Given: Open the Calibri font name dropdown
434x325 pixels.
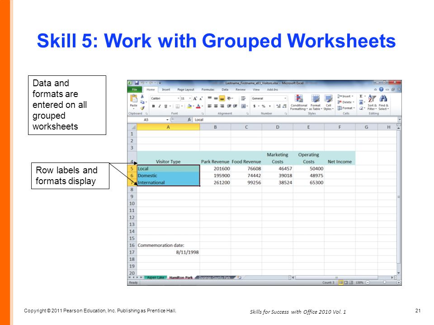Looking at the screenshot, I should coord(178,98).
